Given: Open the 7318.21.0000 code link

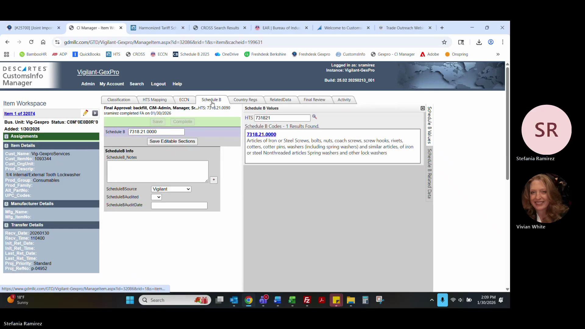Looking at the screenshot, I should coord(261,134).
